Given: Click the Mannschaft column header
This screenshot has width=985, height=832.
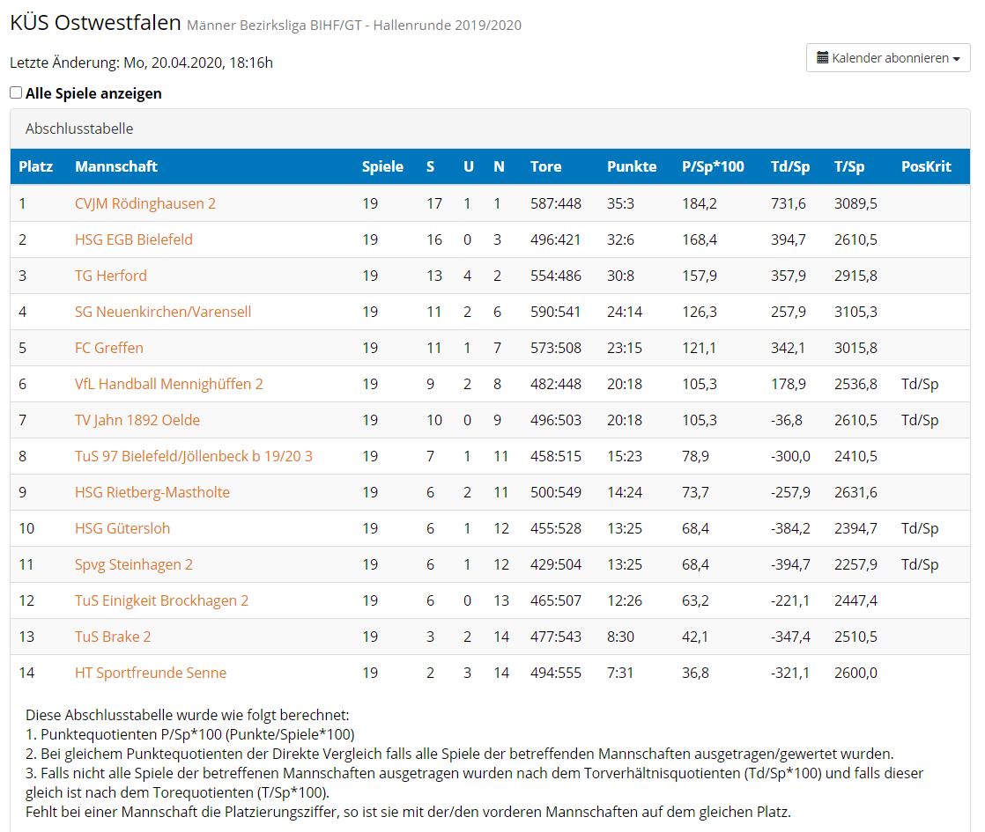Looking at the screenshot, I should [116, 166].
